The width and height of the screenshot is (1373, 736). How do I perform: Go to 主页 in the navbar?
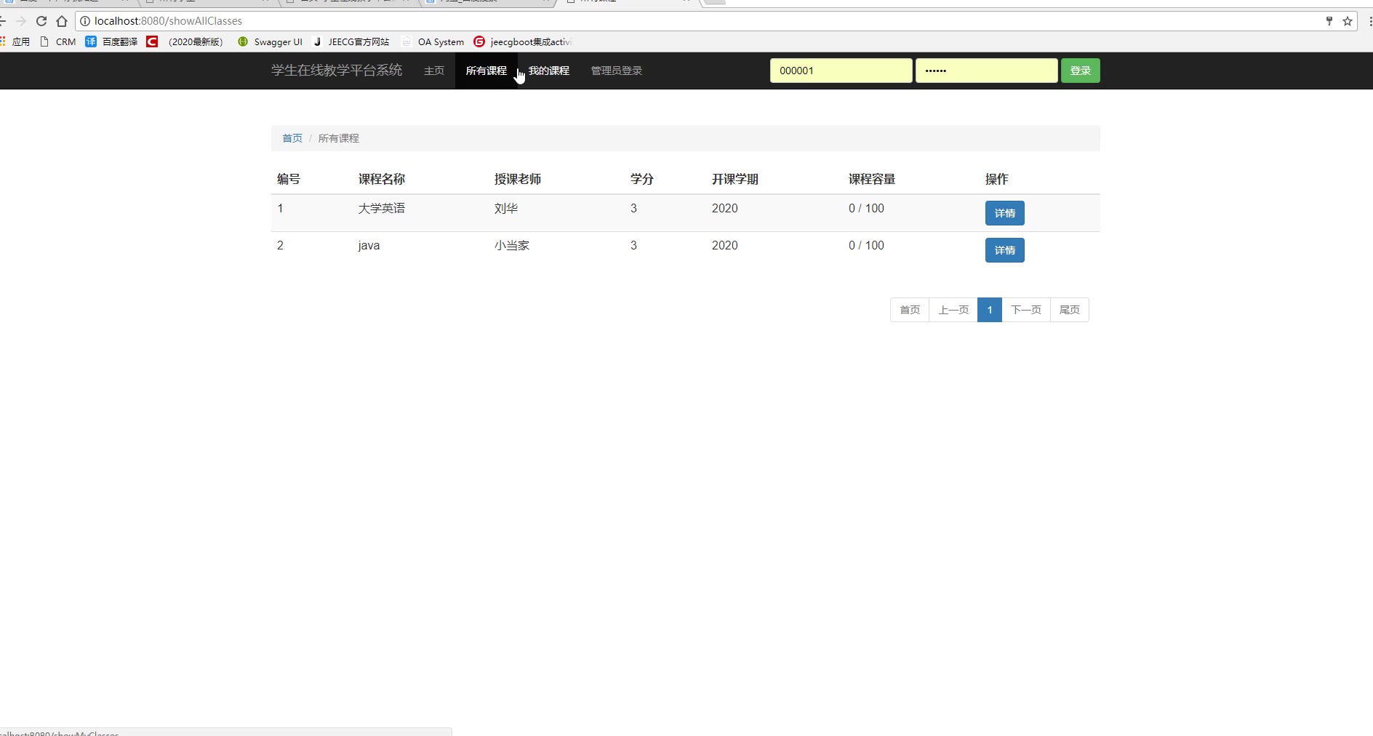[434, 71]
